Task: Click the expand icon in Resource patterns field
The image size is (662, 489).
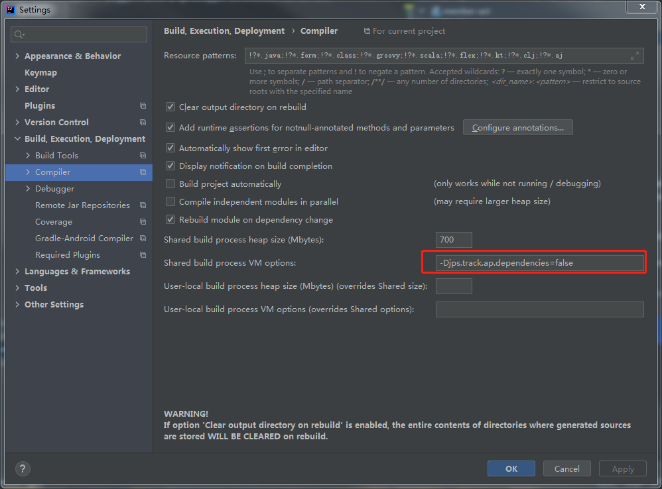Action: click(635, 56)
